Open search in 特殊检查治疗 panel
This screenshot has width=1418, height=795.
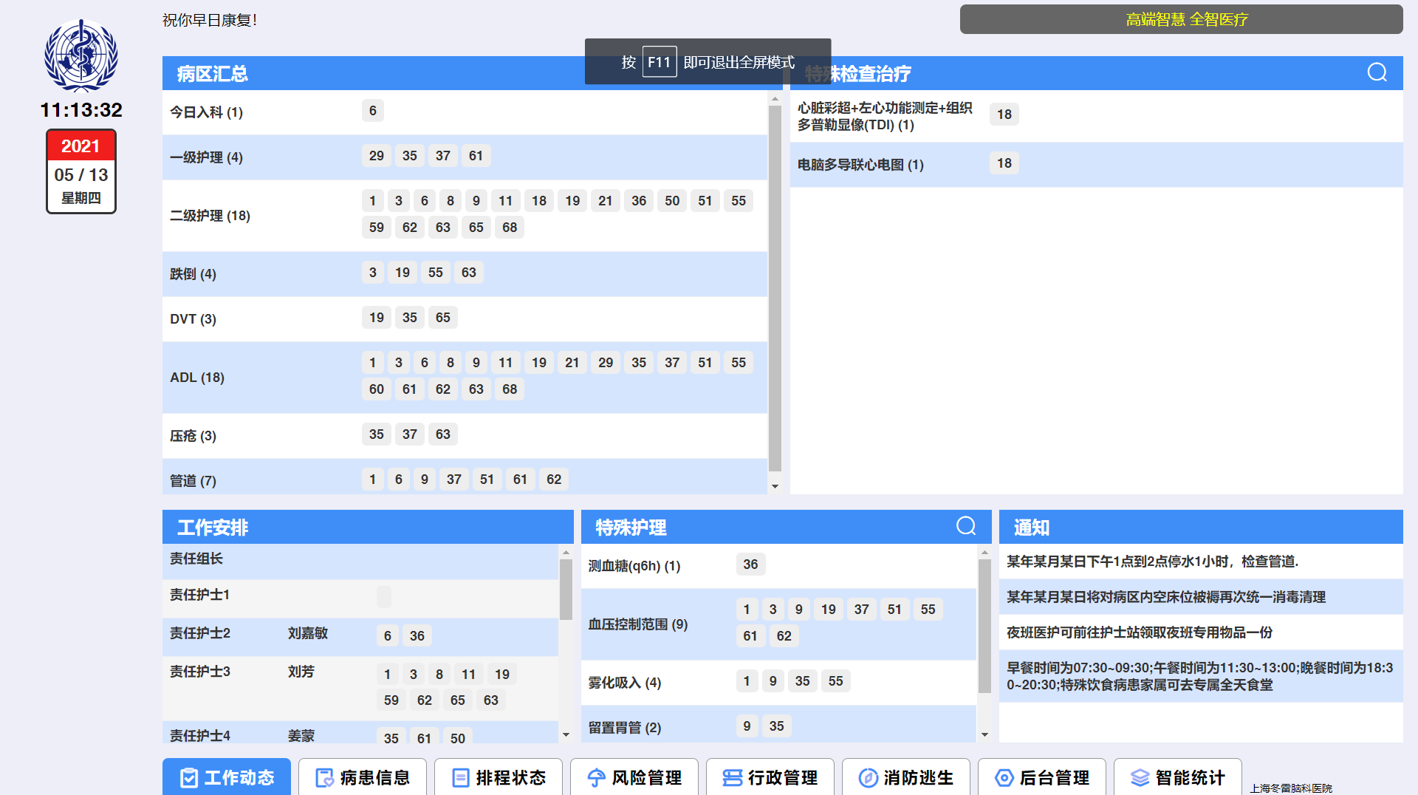click(1377, 72)
